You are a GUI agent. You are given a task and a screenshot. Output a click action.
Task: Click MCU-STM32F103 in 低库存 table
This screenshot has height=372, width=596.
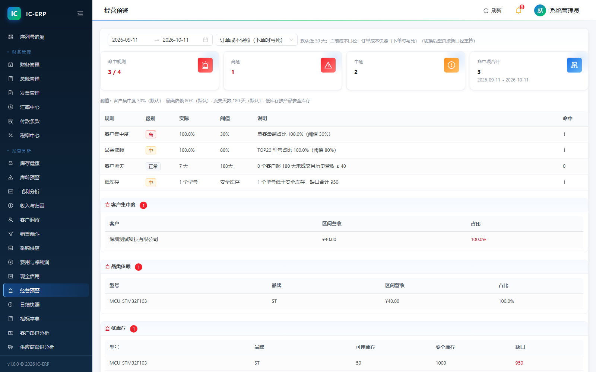point(128,363)
